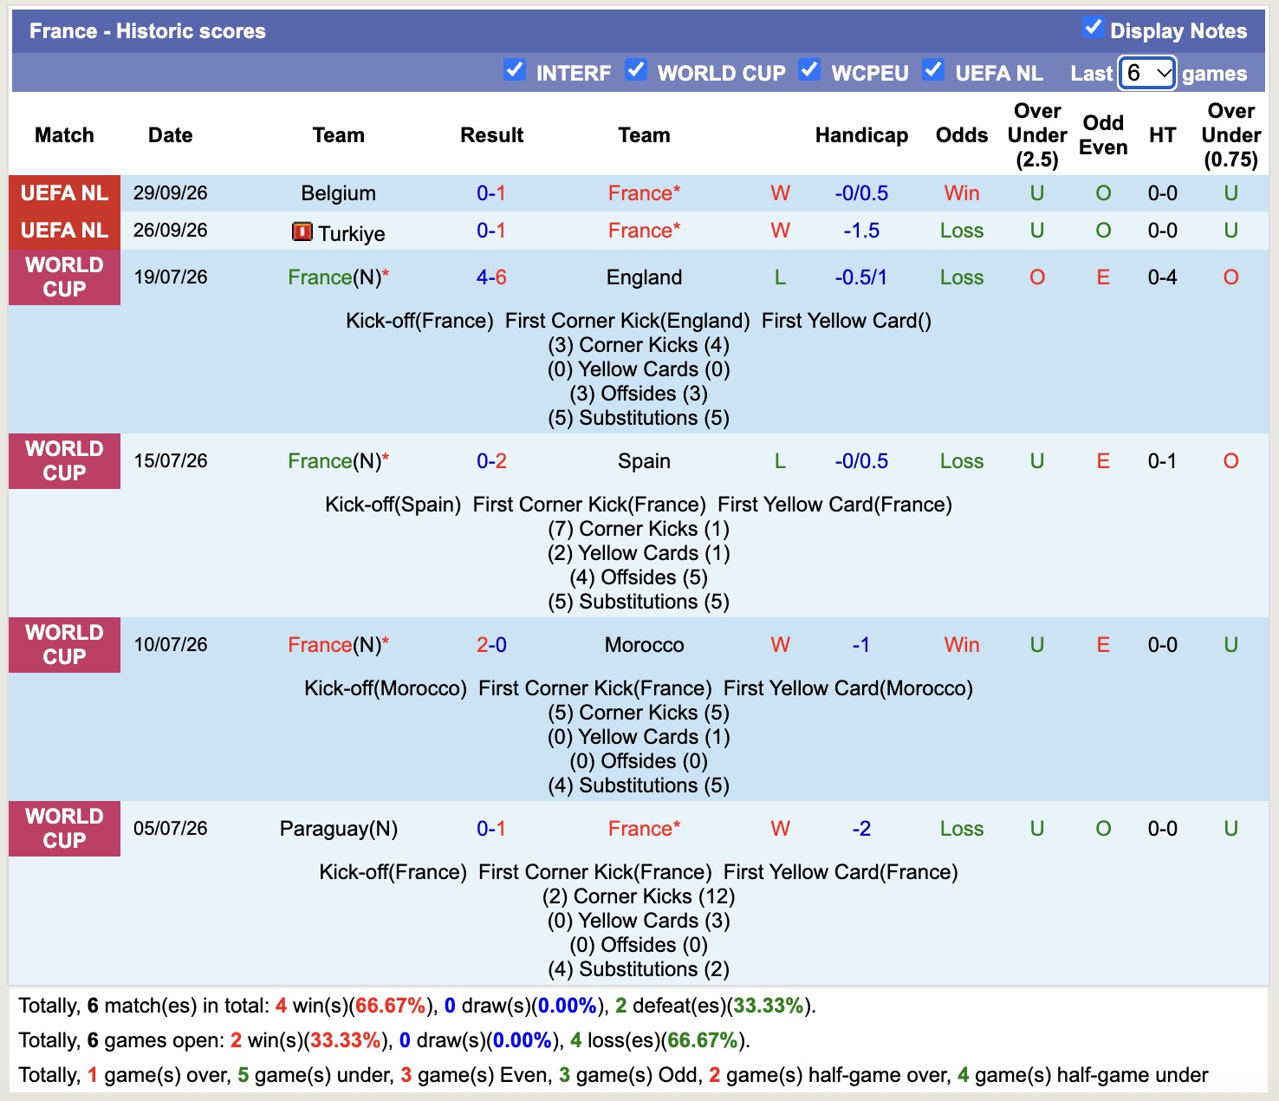The width and height of the screenshot is (1279, 1101).
Task: Toggle the UEFA NL filter checkbox
Action: point(933,69)
